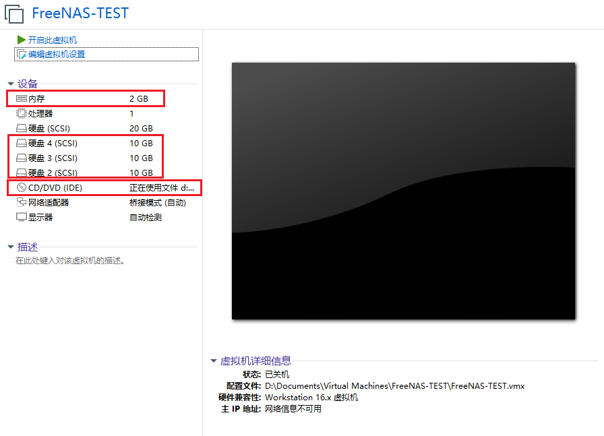
Task: Click the 桥接模式 (自动) value
Action: [158, 203]
